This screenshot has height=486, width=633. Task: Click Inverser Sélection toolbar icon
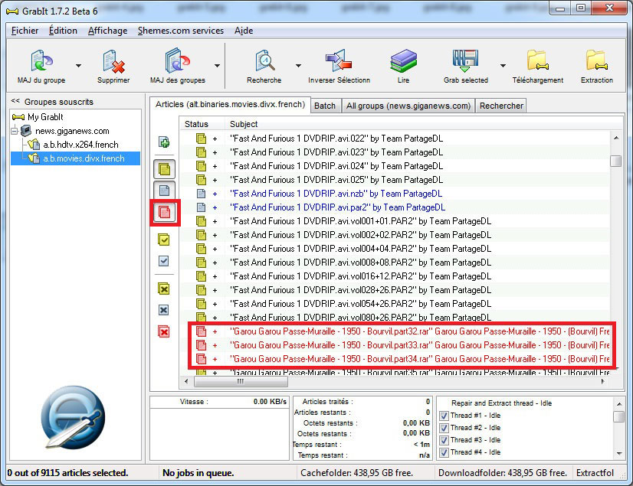(339, 61)
